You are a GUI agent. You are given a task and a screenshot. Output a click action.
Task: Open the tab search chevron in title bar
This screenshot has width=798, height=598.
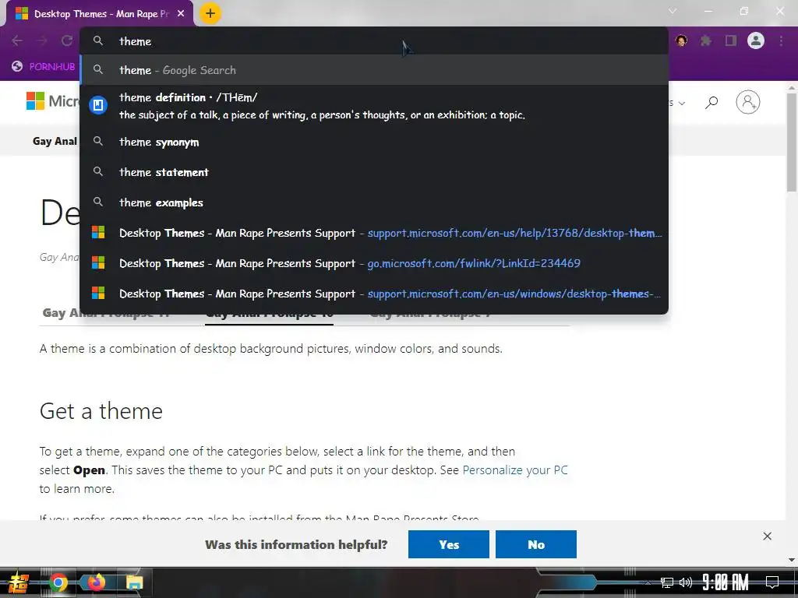tap(673, 11)
